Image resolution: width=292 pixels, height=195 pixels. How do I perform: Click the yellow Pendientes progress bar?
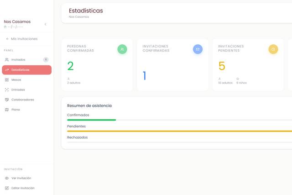tap(179, 131)
